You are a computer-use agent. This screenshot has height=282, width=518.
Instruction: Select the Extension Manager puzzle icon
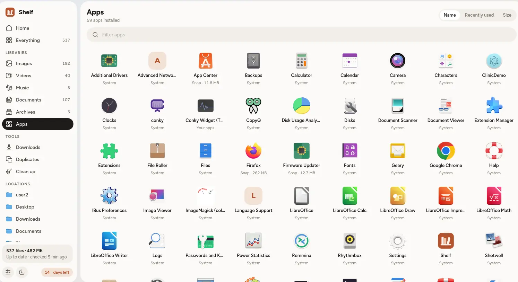[x=494, y=106]
